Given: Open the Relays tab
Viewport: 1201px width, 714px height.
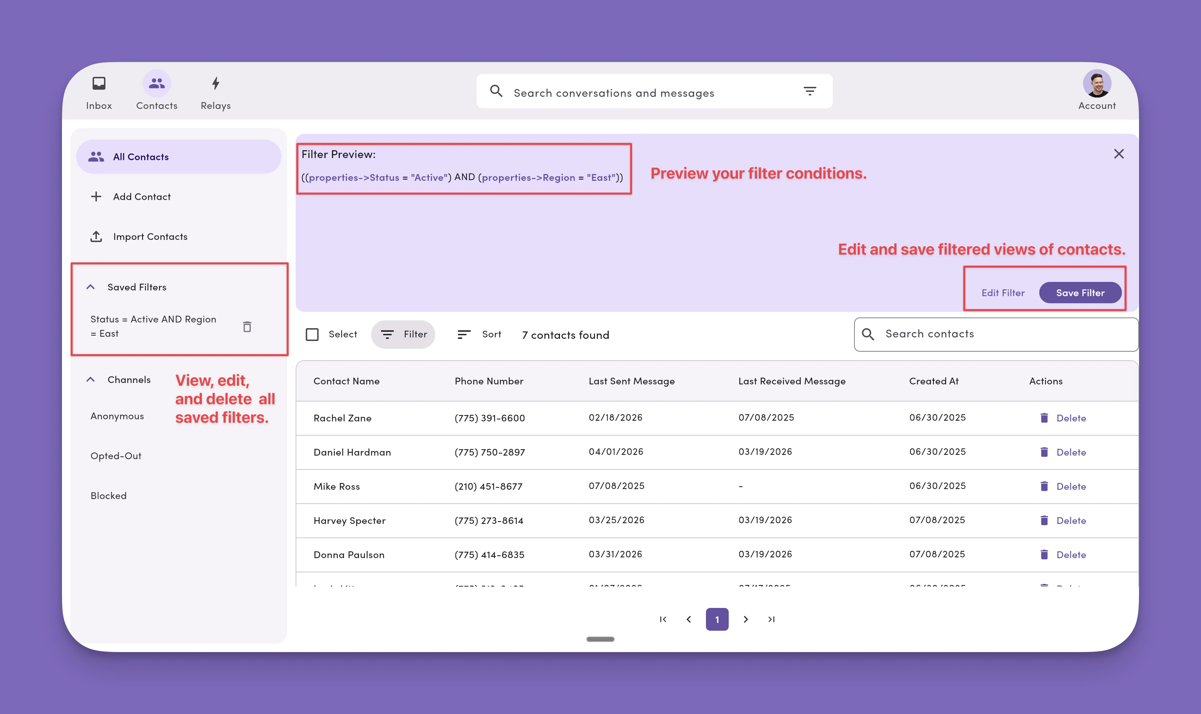Looking at the screenshot, I should tap(215, 93).
